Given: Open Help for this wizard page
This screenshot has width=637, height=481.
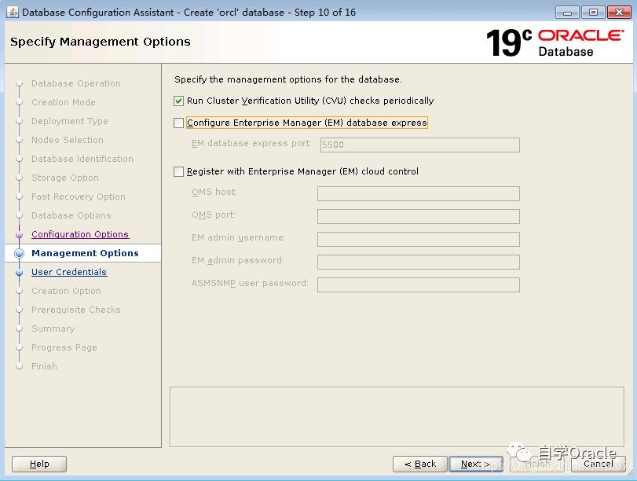Looking at the screenshot, I should (39, 464).
